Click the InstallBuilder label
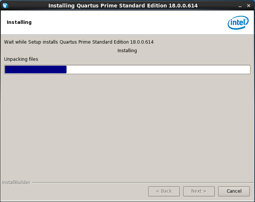This screenshot has height=202, width=255. coord(16,183)
